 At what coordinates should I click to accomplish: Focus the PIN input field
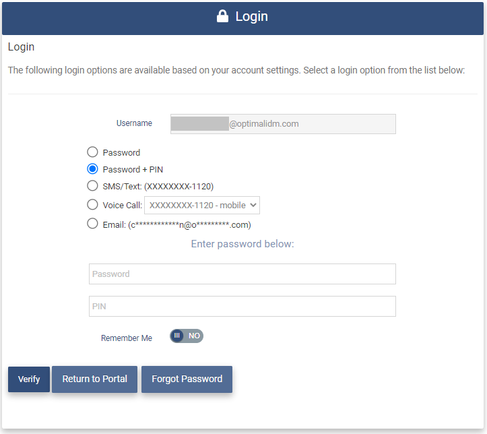242,307
